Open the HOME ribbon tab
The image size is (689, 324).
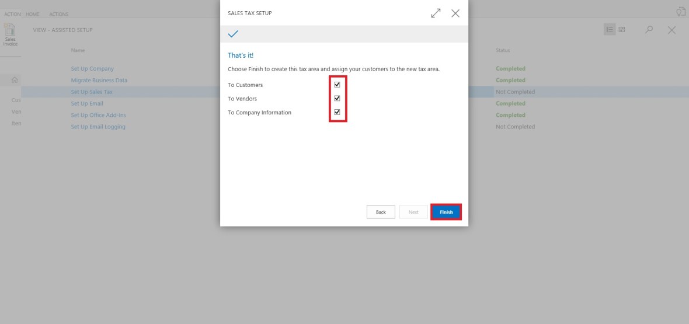pyautogui.click(x=33, y=14)
